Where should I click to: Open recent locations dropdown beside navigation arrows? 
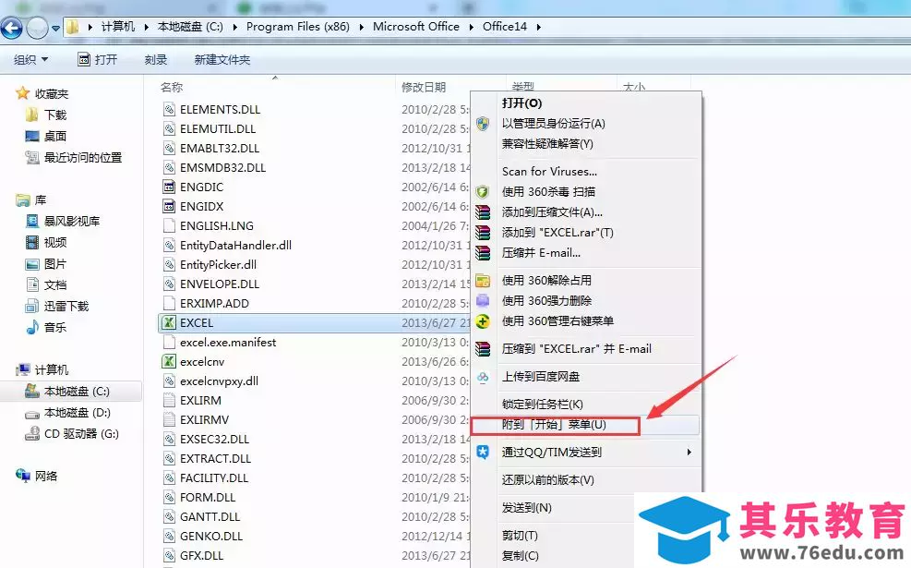point(55,28)
